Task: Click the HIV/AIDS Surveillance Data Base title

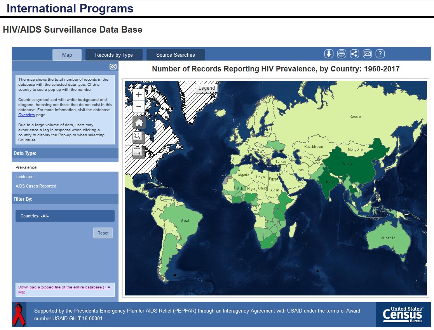Action: (73, 30)
